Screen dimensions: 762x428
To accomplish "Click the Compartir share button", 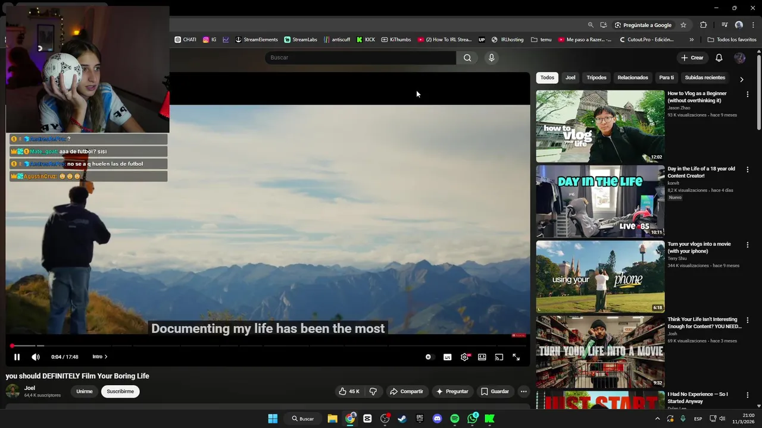I will tap(406, 391).
